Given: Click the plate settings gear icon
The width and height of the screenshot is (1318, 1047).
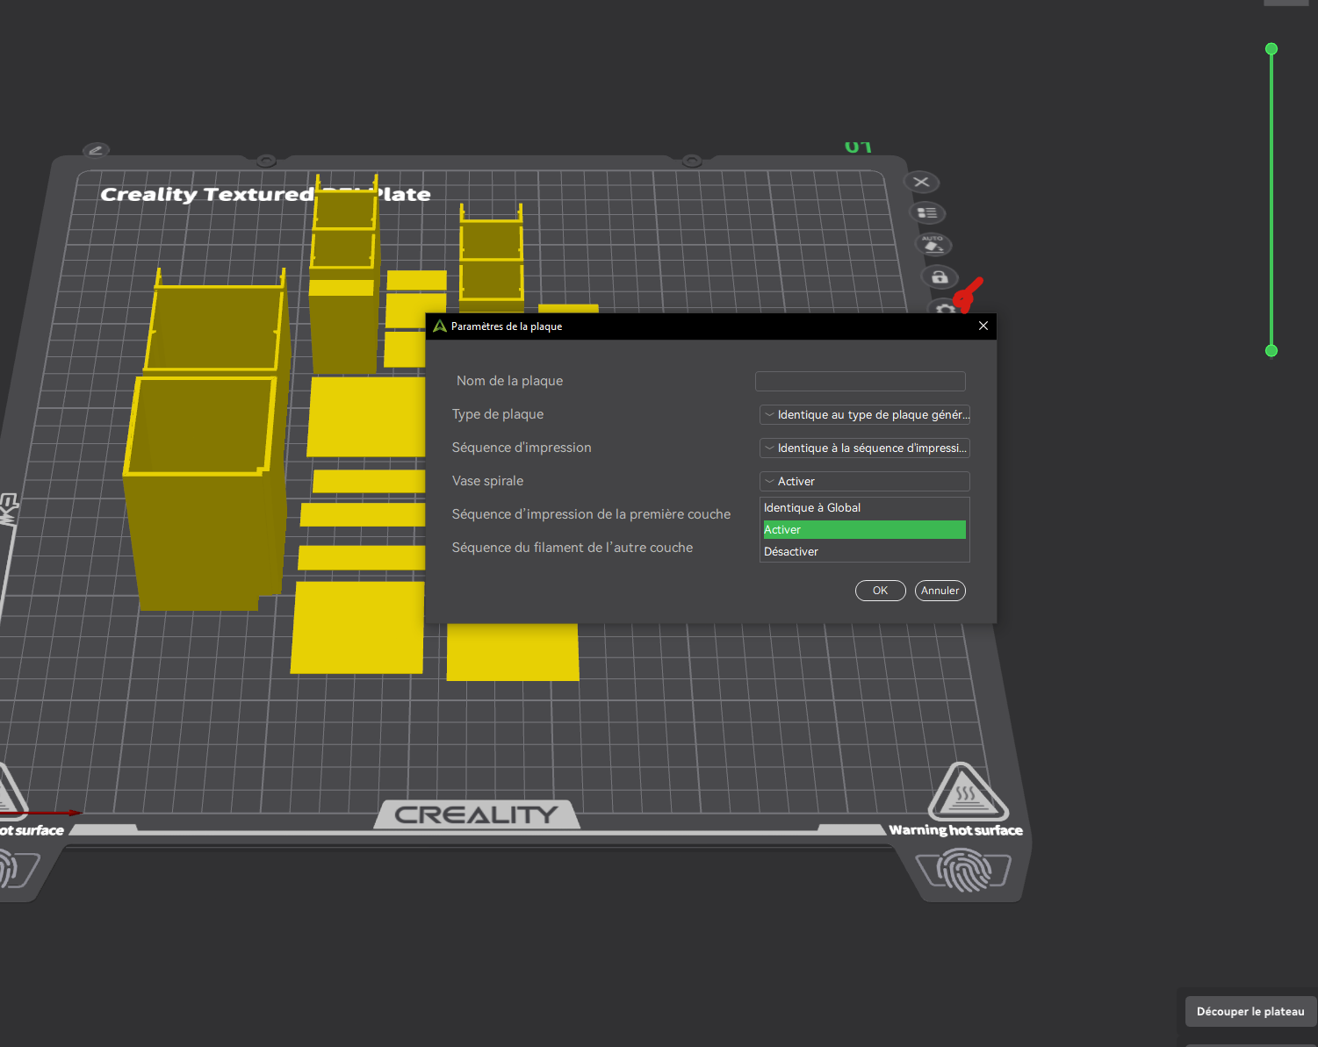Looking at the screenshot, I should point(945,308).
